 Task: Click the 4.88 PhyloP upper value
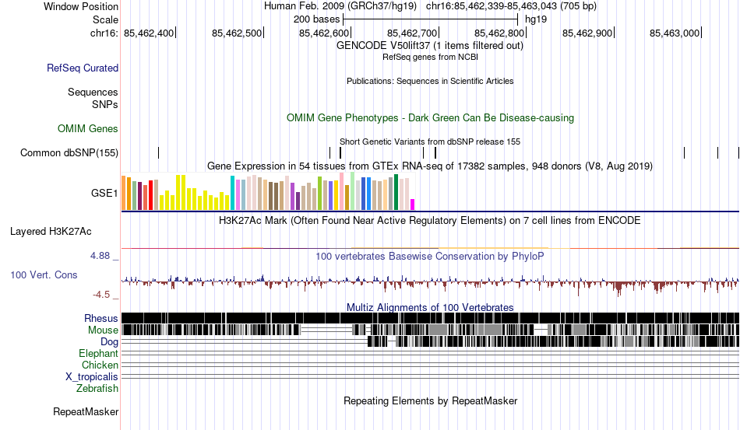[x=100, y=256]
